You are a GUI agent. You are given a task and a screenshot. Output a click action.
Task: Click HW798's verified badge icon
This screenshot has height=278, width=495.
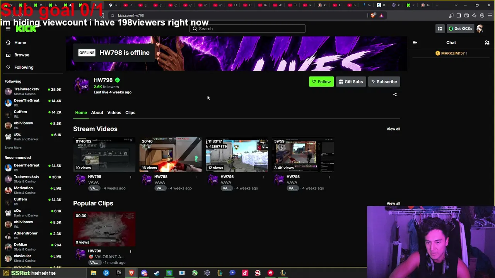117,80
